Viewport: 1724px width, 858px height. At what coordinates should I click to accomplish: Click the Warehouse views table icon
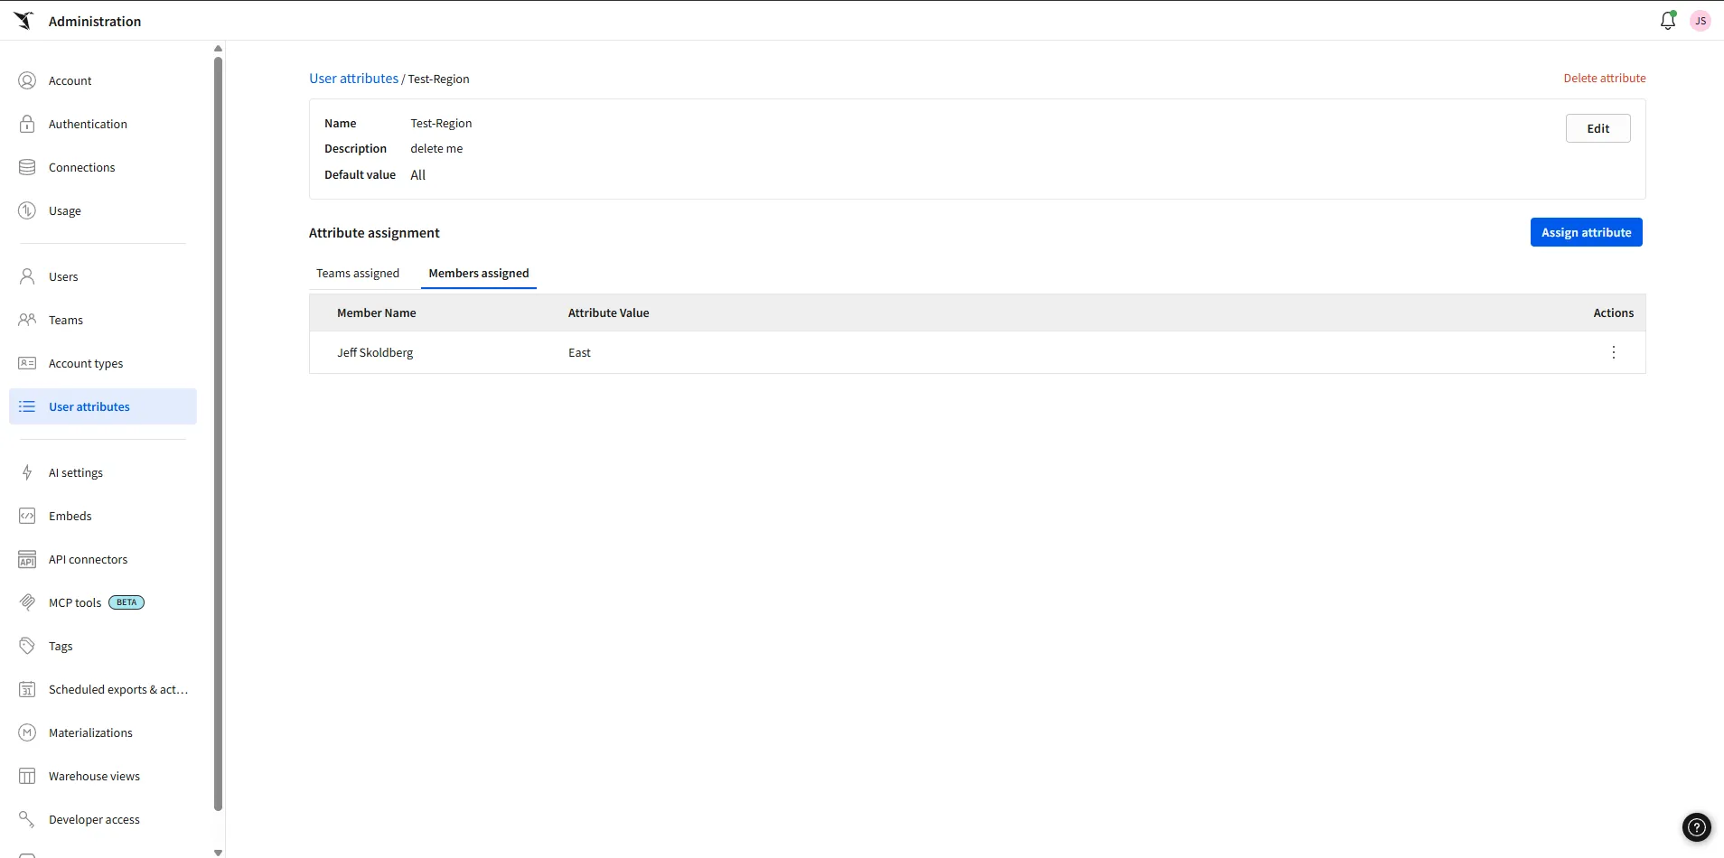[27, 776]
